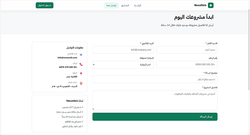This screenshot has width=250, height=135.
Task: Go to the المشاريع projects nav item
Action: 125,5
